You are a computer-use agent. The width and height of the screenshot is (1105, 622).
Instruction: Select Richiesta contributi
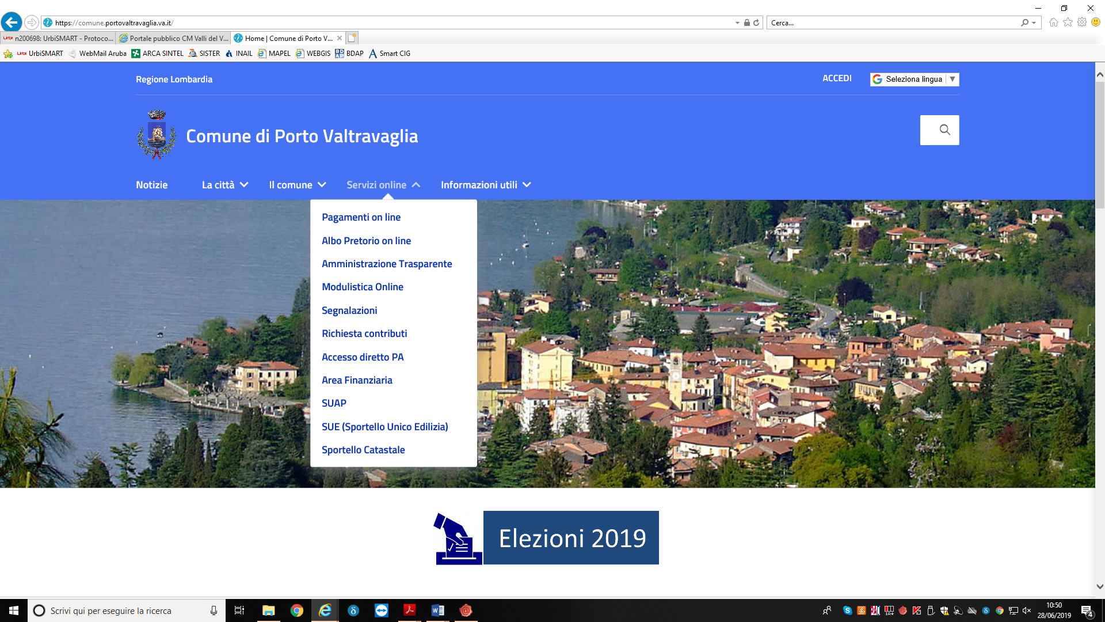tap(364, 333)
